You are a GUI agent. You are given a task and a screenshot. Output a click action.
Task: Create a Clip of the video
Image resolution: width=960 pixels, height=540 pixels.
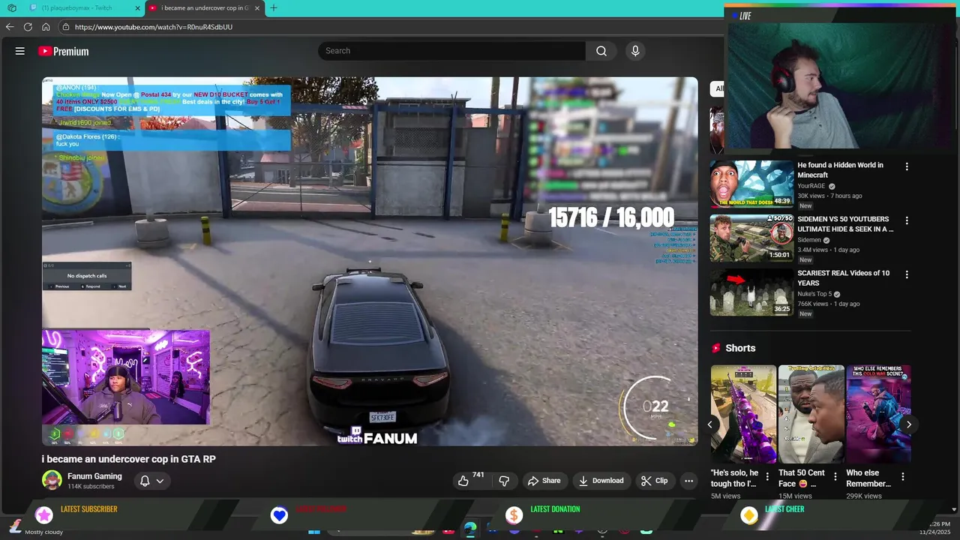point(654,481)
